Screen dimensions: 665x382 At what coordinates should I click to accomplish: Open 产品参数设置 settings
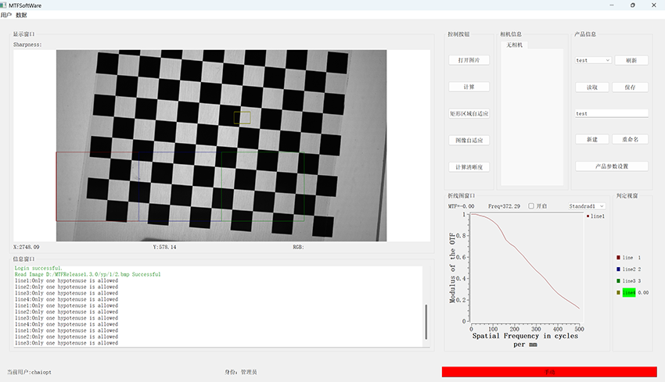[612, 166]
